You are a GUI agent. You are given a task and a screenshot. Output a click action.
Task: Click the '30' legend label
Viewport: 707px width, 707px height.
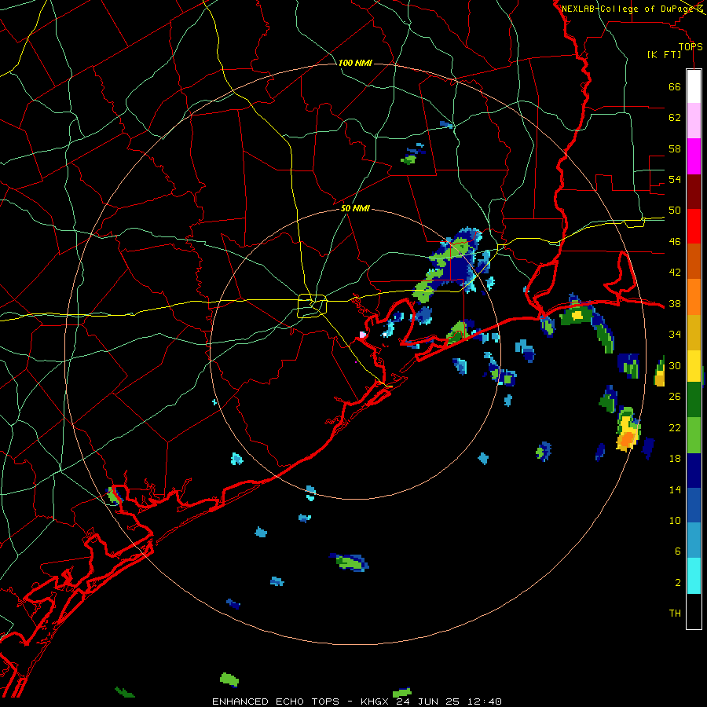pos(675,365)
